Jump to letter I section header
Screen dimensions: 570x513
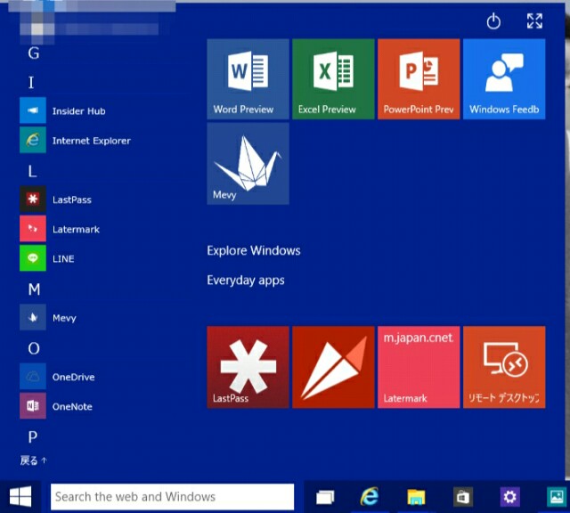click(x=31, y=83)
